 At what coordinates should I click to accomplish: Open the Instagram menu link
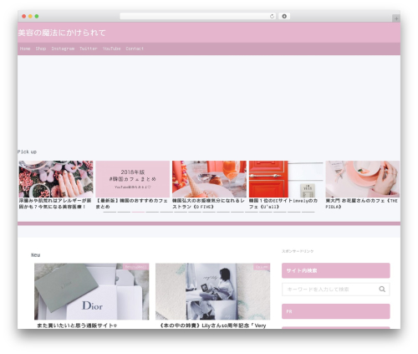(x=63, y=49)
